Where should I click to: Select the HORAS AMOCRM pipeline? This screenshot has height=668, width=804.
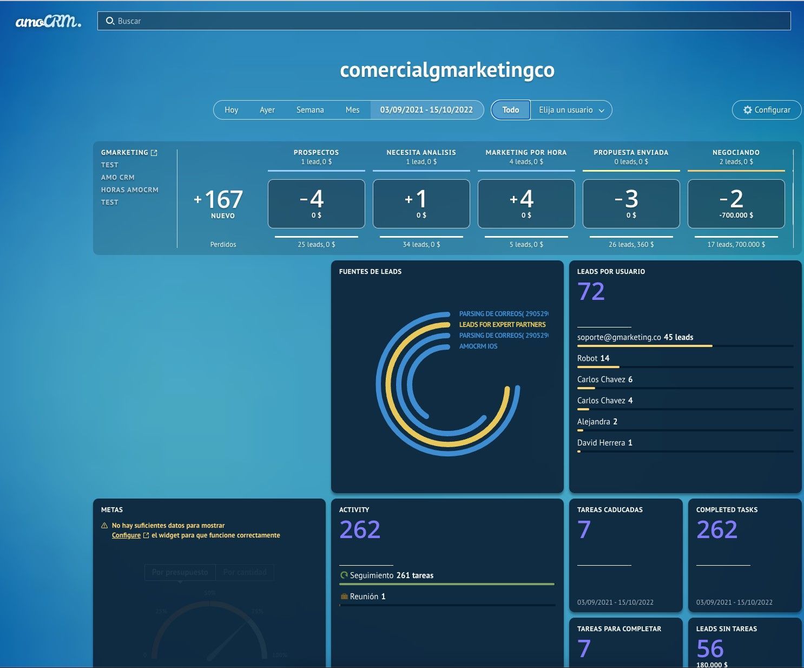[x=130, y=190]
